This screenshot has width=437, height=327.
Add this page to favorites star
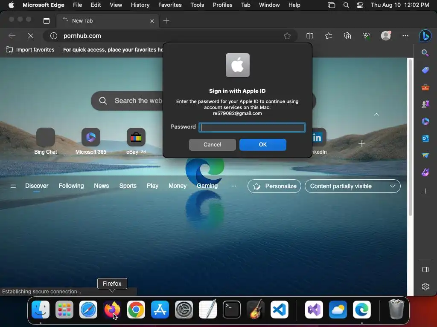coord(287,36)
